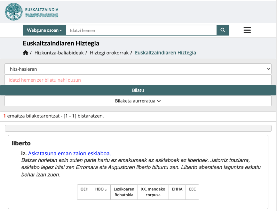Open the "hitz-hasieran" search mode dropdown
Screen dimensions: 277x211
click(x=138, y=69)
